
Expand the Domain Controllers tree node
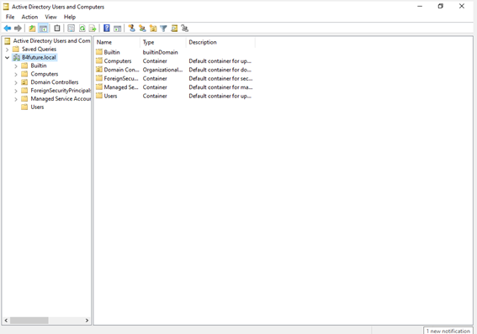click(x=16, y=82)
